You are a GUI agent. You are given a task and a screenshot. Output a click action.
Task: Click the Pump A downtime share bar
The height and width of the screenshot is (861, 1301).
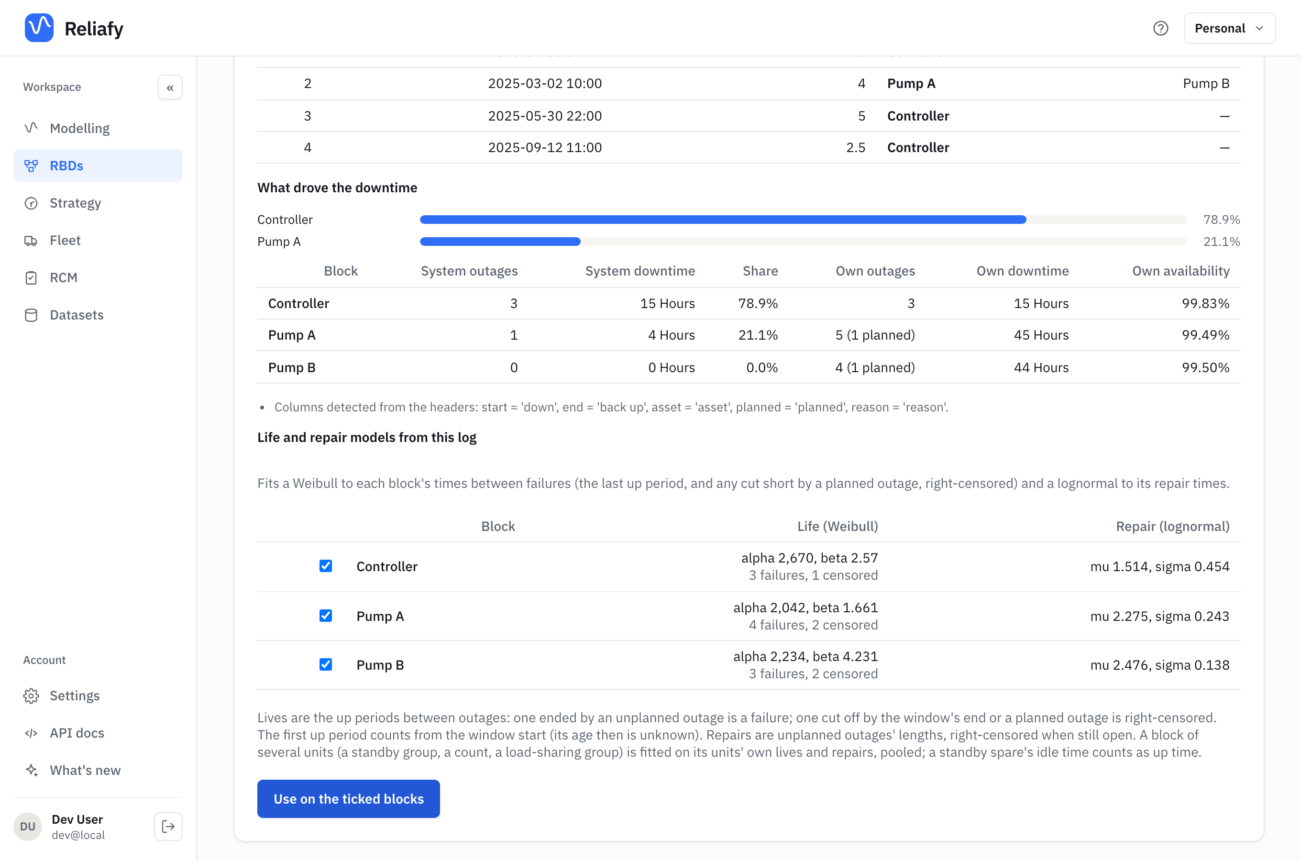coord(803,242)
